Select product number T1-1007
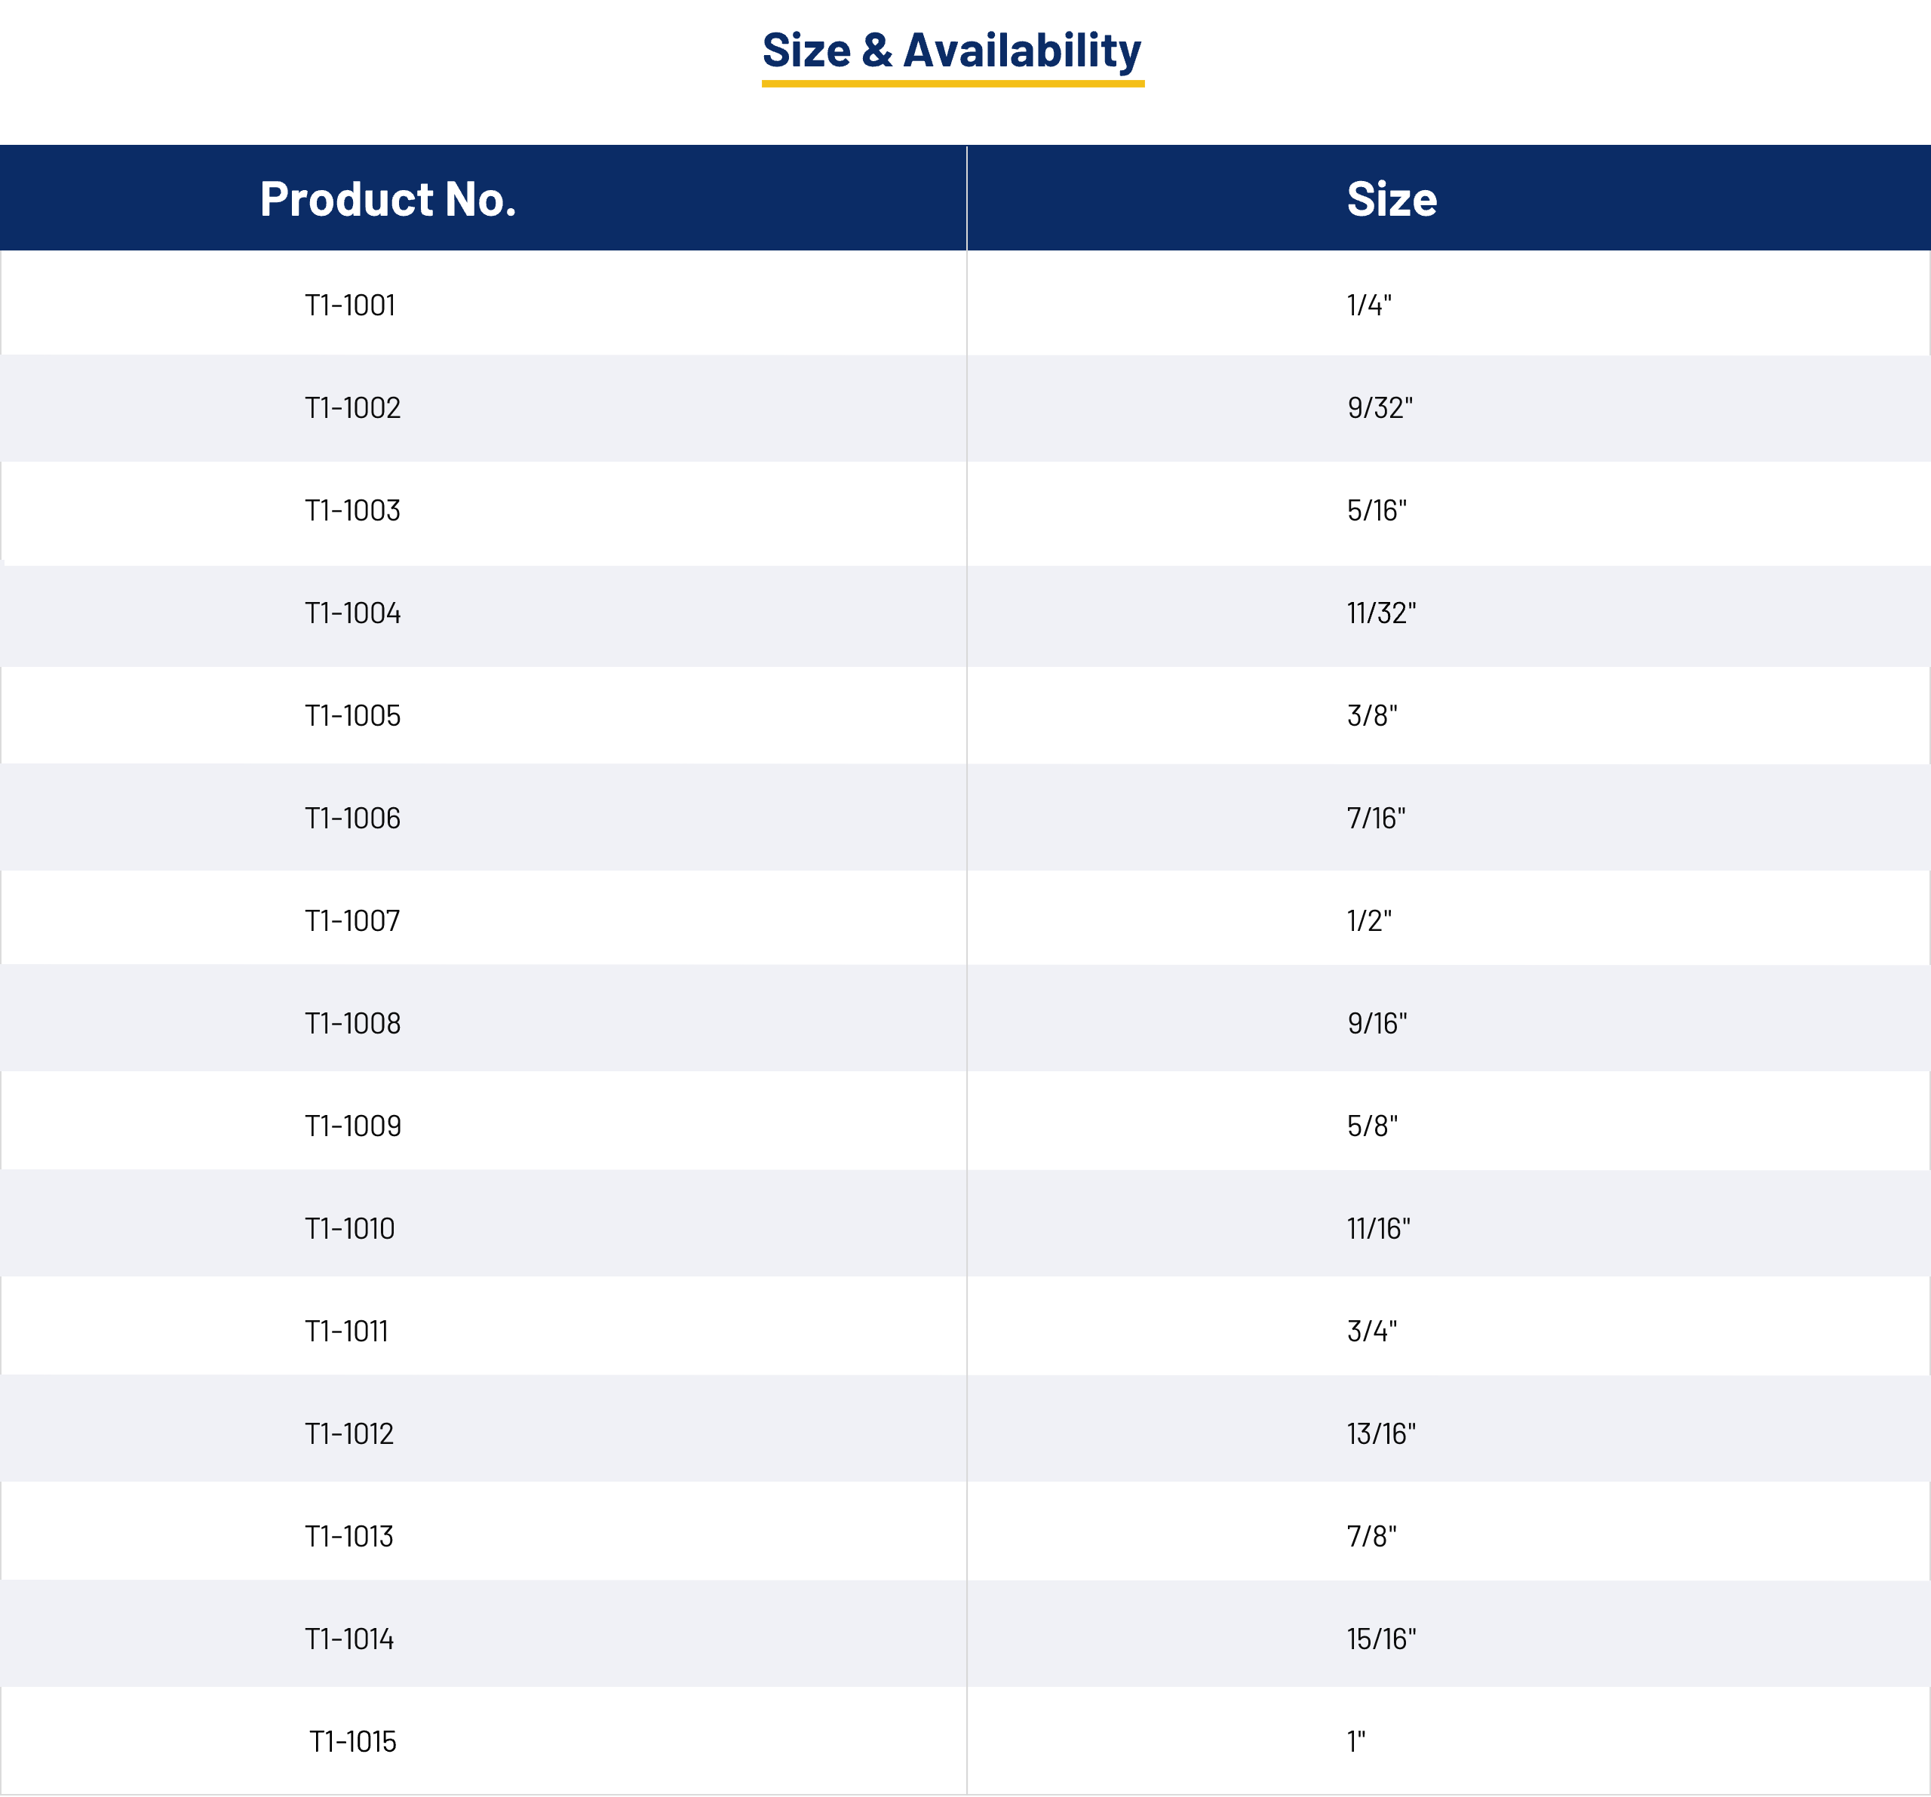Viewport: 1931px width, 1797px height. [352, 921]
